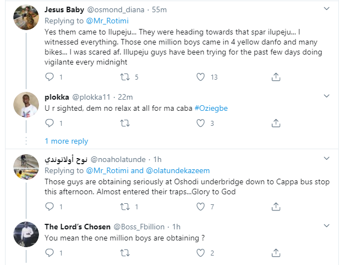Like noaholatunde's tweet with 7 likes
Viewport: 345px width, 265px height.
click(199, 207)
